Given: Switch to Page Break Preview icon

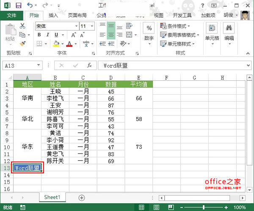Looking at the screenshot, I should [171, 207].
